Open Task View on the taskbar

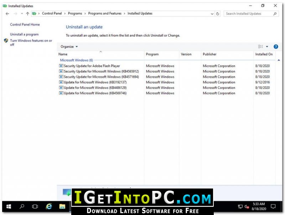tap(35, 206)
